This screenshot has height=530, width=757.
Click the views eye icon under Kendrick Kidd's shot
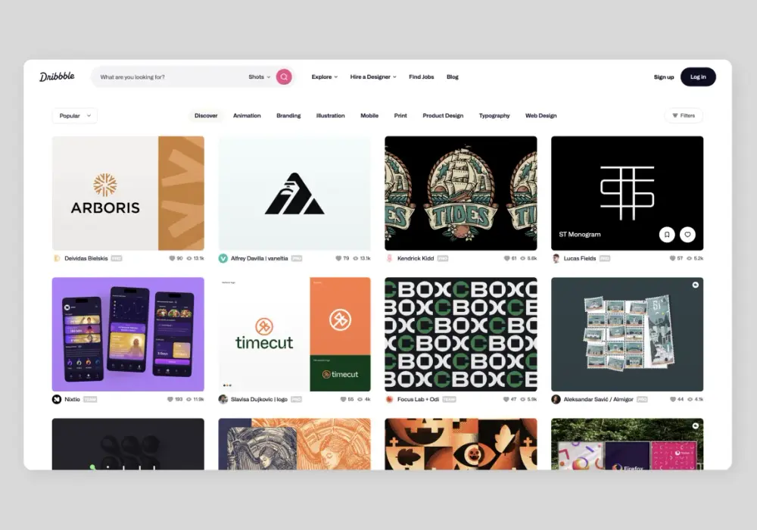coord(522,258)
